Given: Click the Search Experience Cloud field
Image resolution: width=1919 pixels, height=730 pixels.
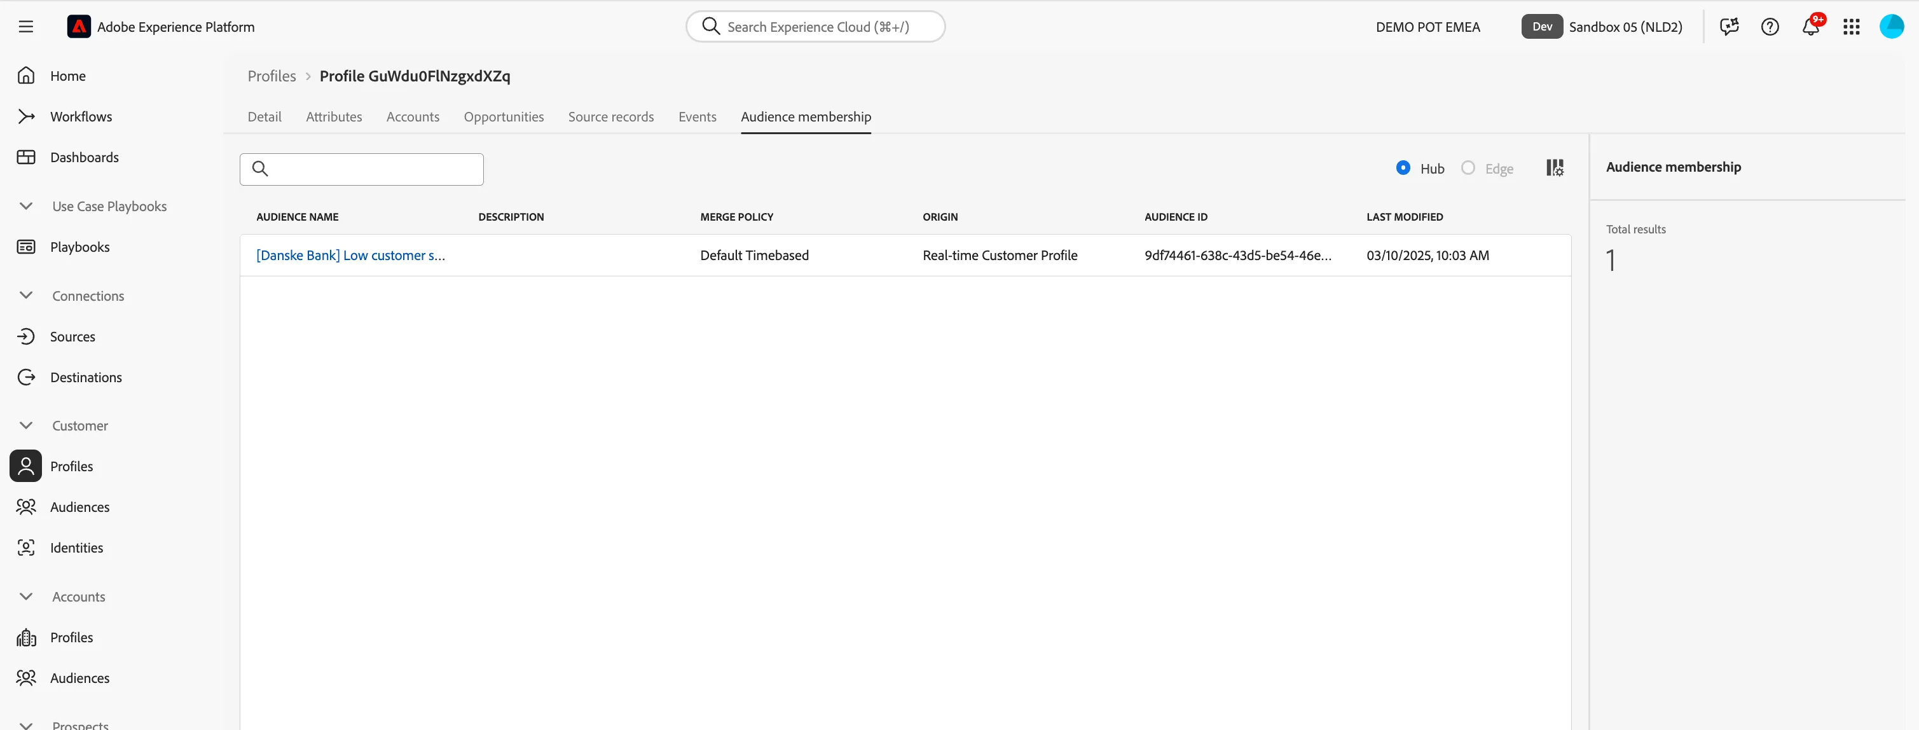Looking at the screenshot, I should click(x=815, y=27).
